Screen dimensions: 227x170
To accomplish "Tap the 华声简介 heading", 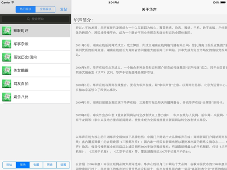I will [x=83, y=20].
